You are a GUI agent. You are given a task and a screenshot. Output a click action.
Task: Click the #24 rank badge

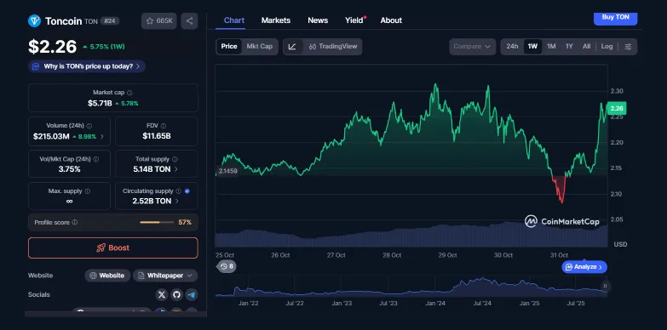point(110,20)
